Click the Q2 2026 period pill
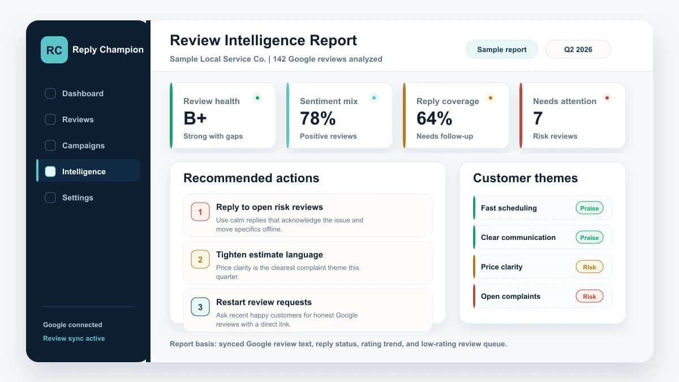The height and width of the screenshot is (382, 679). [x=578, y=49]
